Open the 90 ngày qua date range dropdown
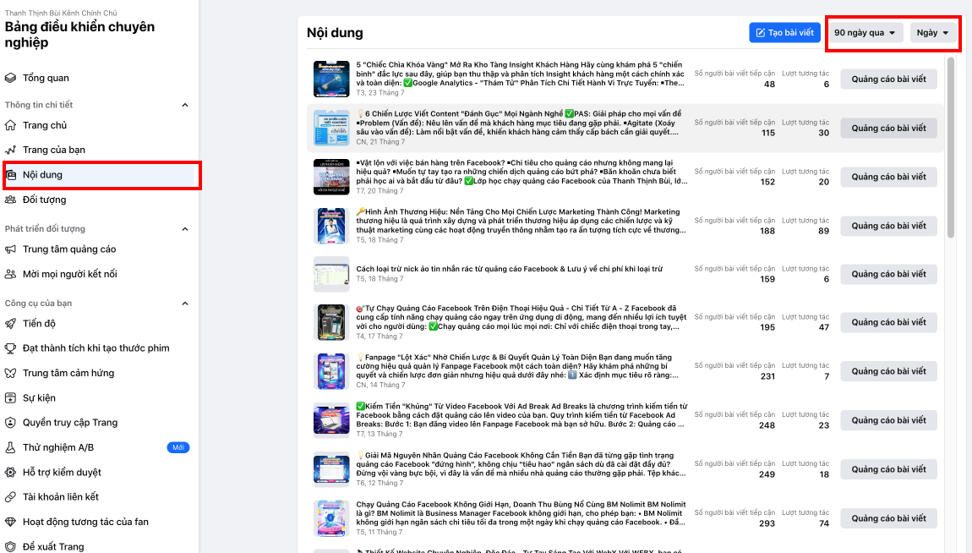The width and height of the screenshot is (972, 553). tap(865, 33)
